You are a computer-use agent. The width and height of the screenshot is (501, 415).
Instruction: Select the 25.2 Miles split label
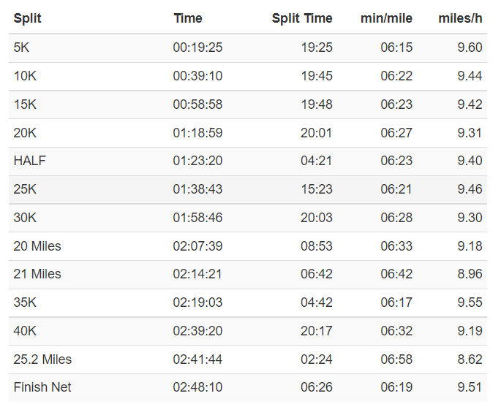(42, 359)
